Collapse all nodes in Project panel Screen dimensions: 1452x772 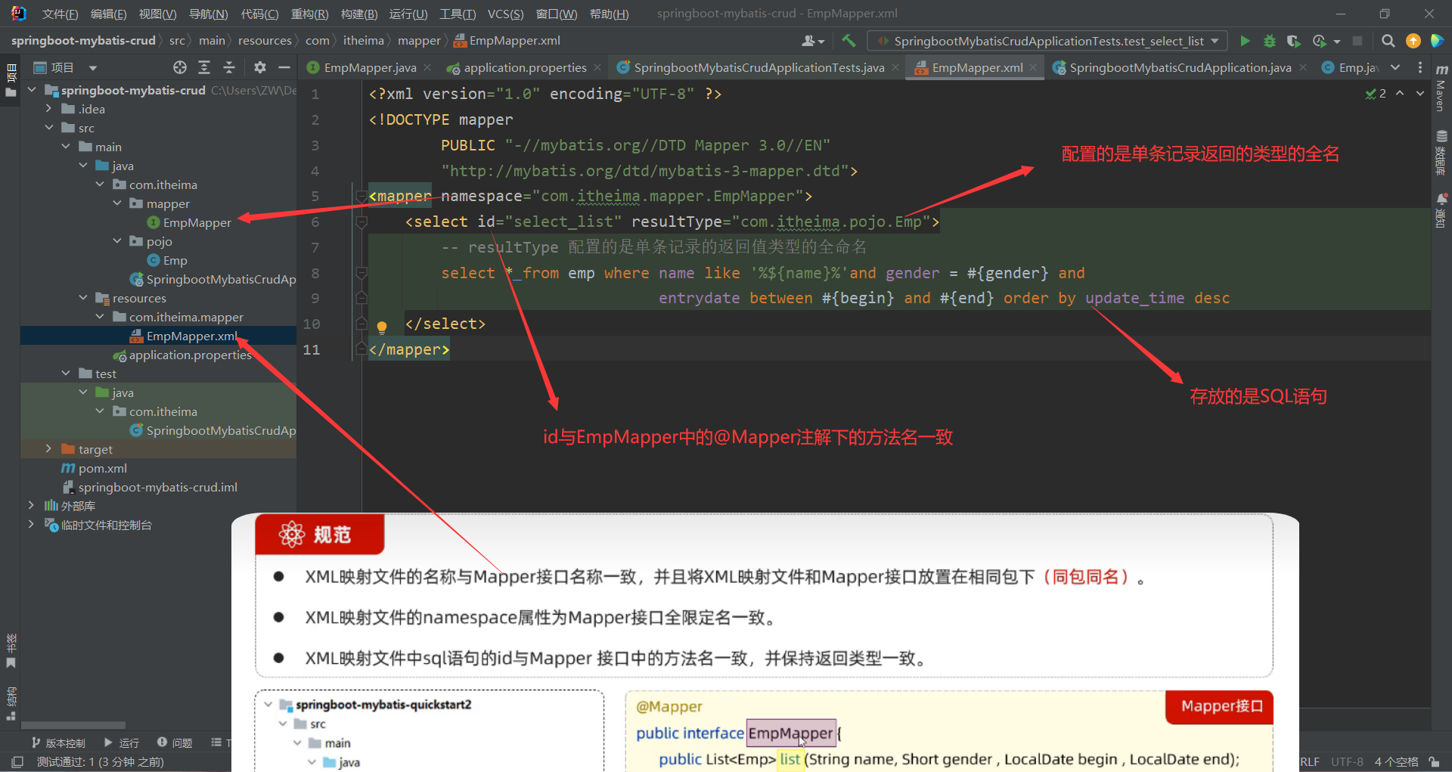click(x=229, y=67)
